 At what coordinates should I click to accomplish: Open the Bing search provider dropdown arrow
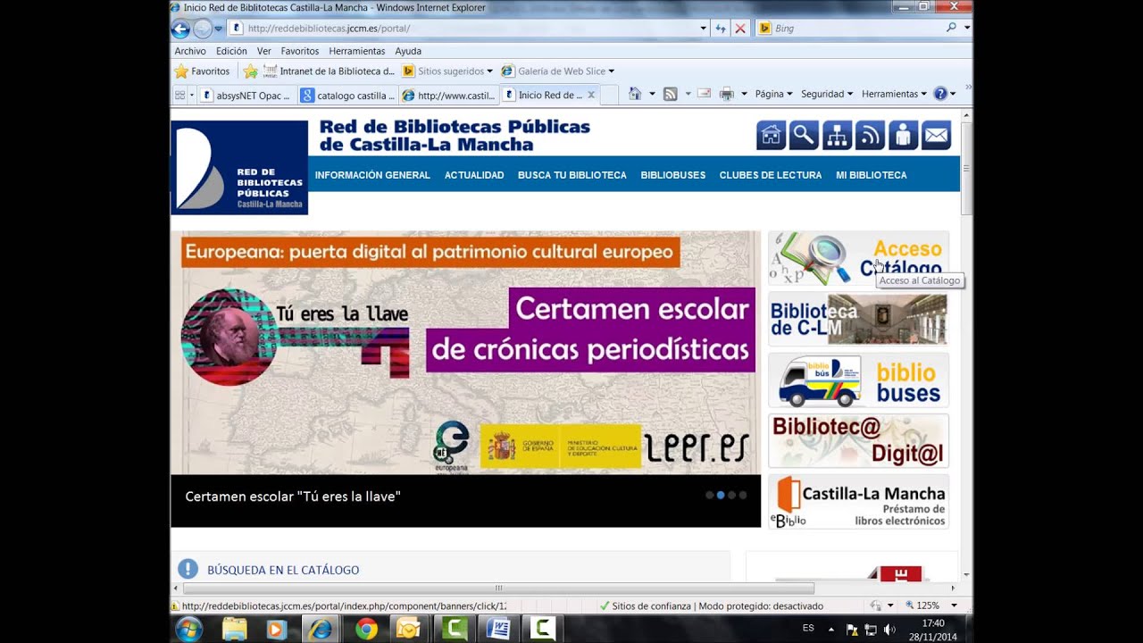967,28
